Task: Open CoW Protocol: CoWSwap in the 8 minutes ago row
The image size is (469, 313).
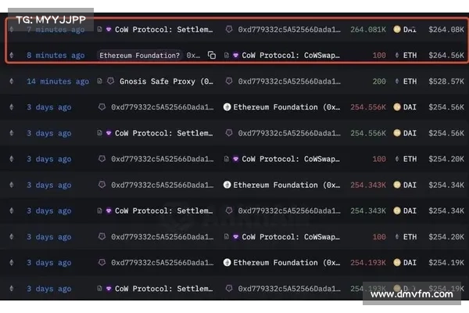Action: pyautogui.click(x=292, y=56)
